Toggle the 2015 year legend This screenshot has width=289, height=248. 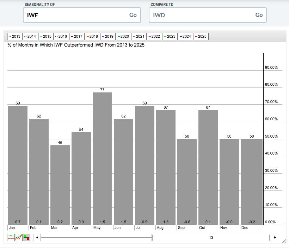click(x=46, y=36)
